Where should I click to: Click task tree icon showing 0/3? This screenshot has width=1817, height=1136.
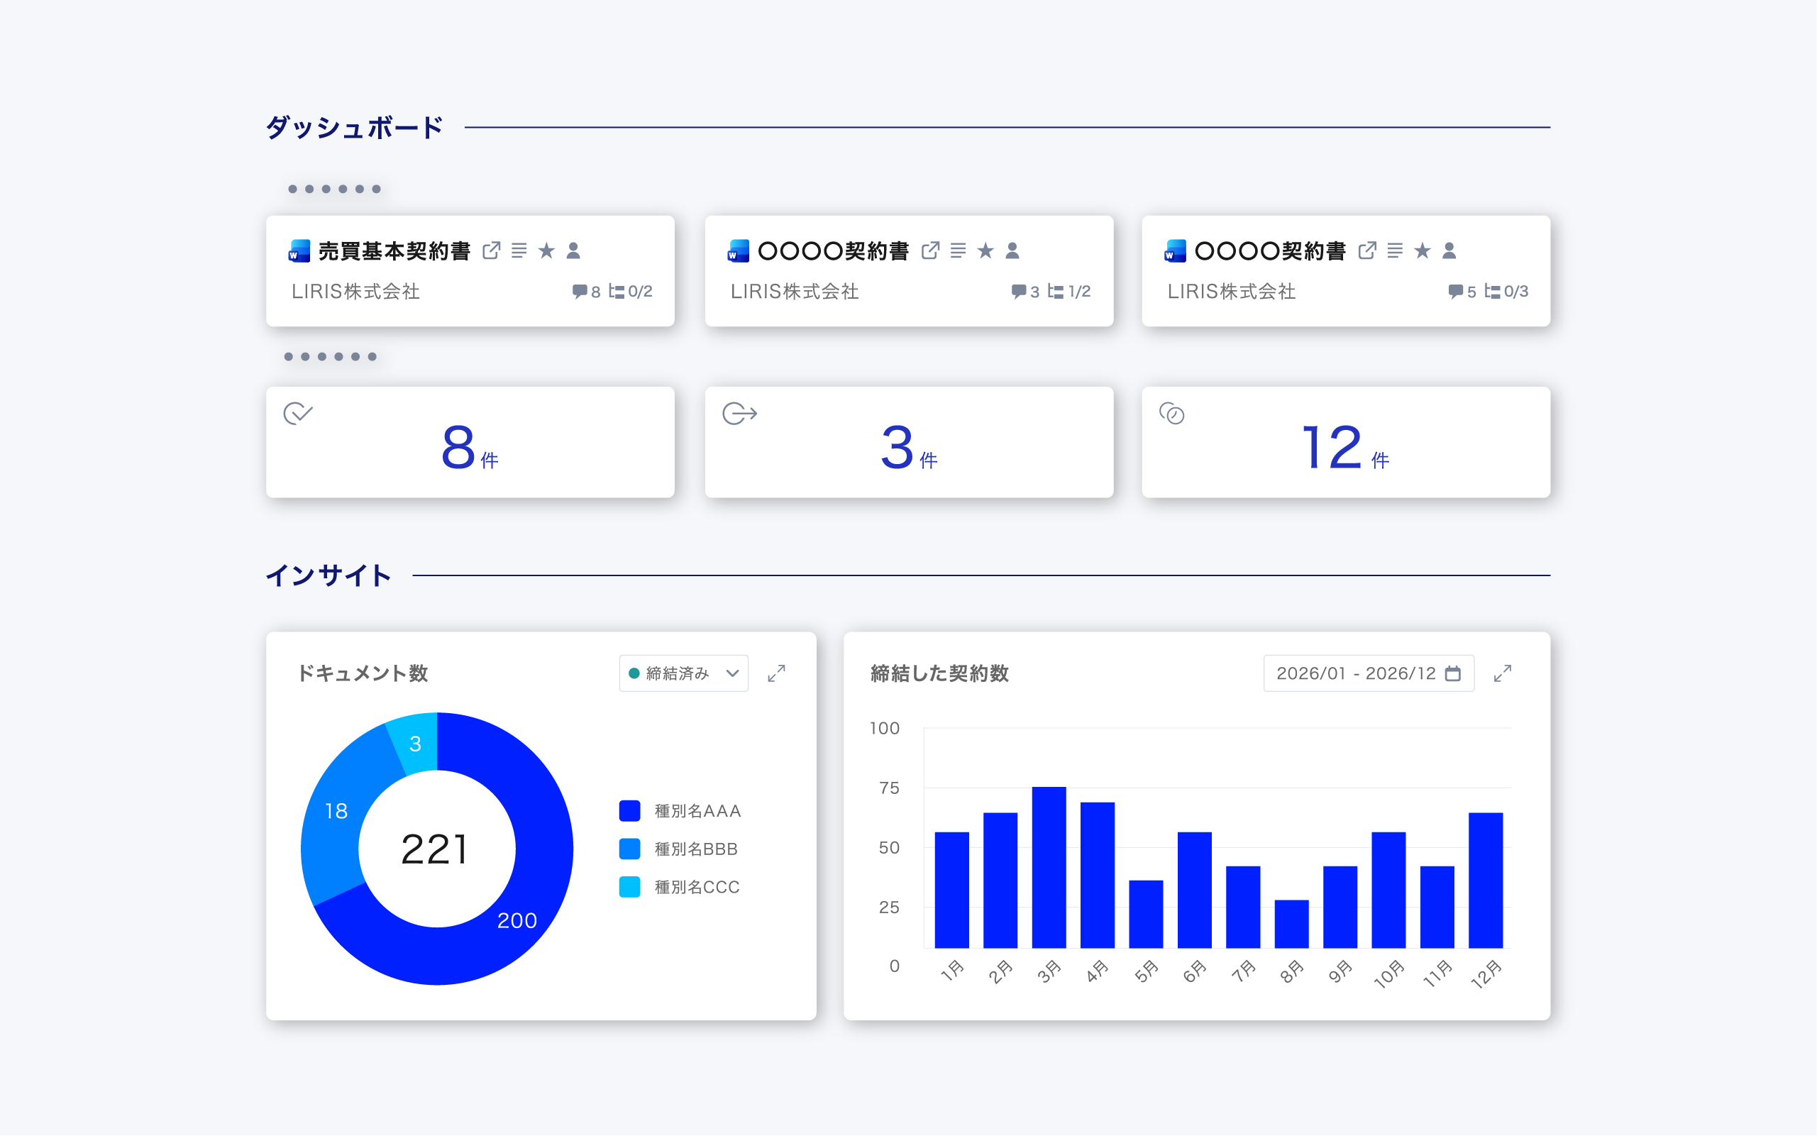[x=1493, y=291]
